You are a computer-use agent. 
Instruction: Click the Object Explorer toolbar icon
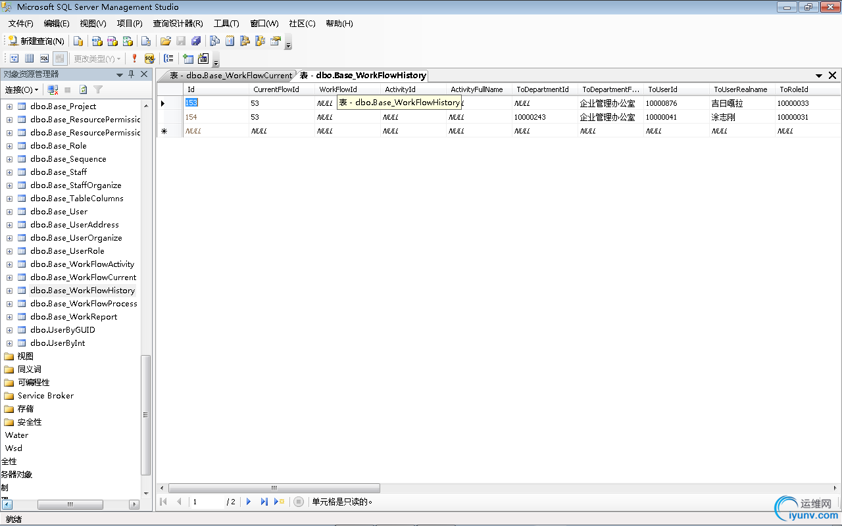(x=245, y=41)
